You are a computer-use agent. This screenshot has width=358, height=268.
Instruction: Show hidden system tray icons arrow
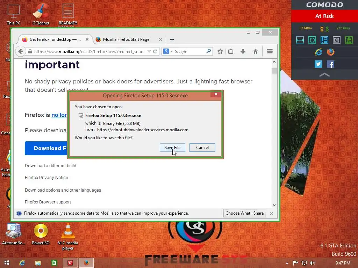287,263
